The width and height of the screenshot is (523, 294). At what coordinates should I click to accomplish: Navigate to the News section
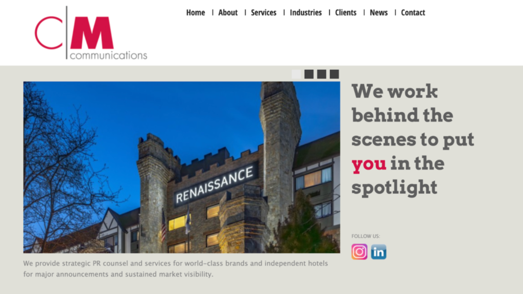(378, 13)
